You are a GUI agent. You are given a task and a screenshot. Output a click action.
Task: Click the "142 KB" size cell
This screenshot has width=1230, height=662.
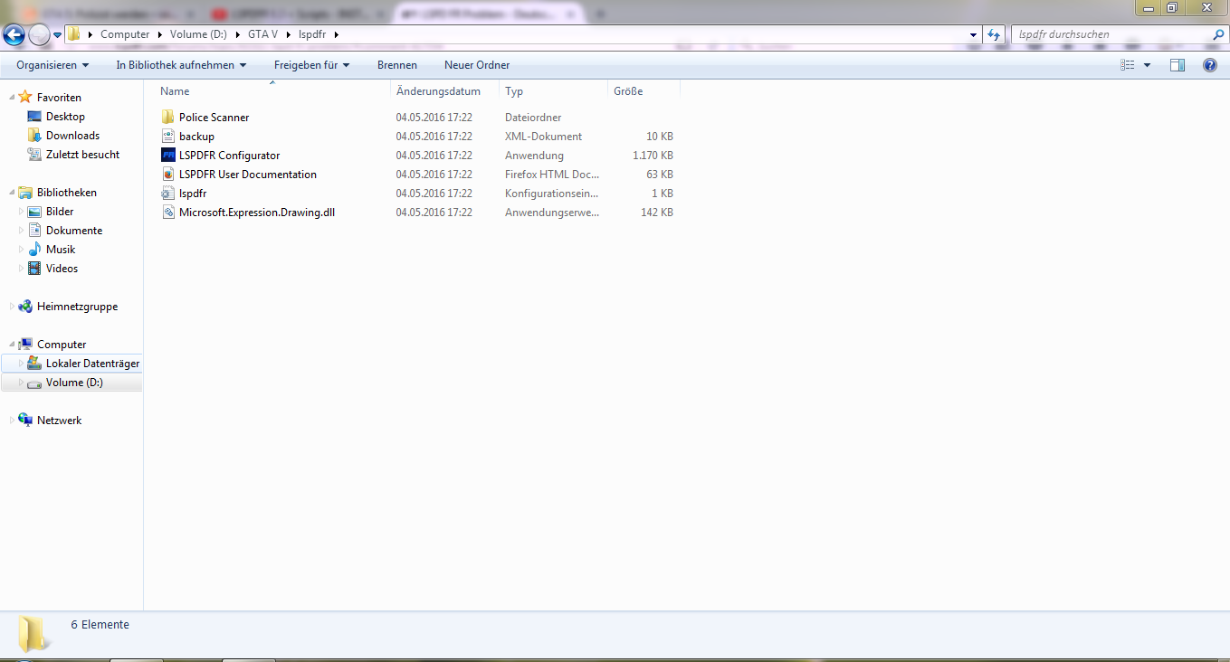click(x=656, y=213)
